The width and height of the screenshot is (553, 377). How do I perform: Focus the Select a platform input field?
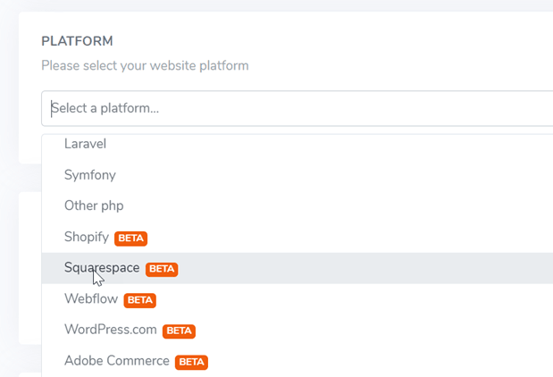click(x=297, y=108)
